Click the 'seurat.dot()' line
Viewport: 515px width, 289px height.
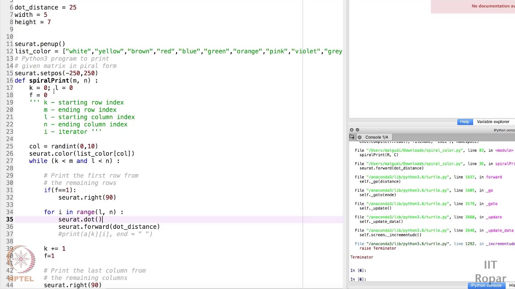(80, 220)
